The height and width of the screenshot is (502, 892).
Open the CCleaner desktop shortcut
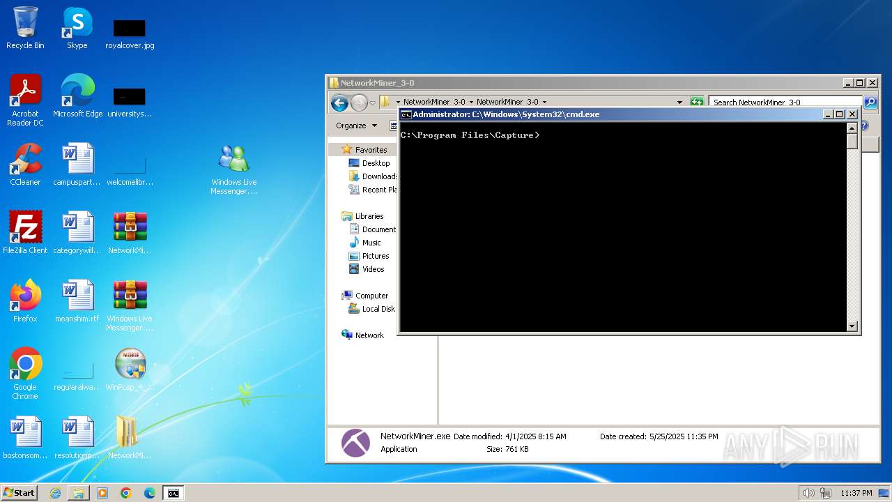25,165
